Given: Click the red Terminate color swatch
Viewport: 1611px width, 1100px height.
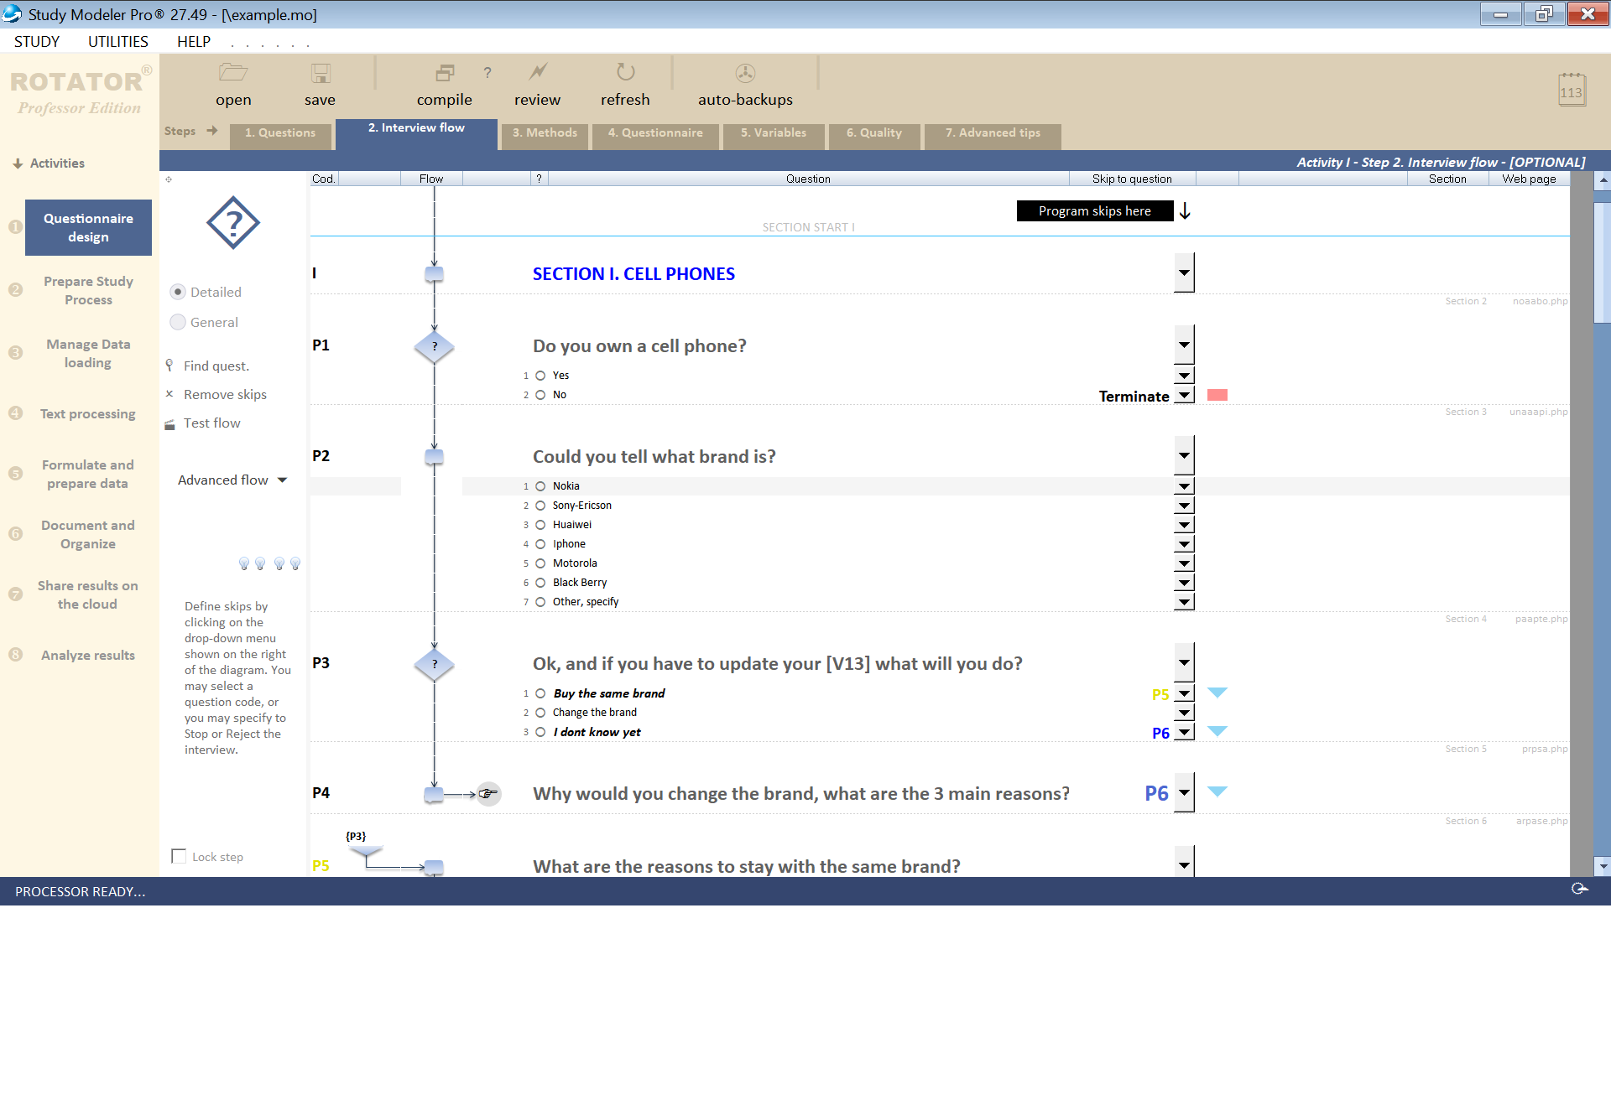Looking at the screenshot, I should 1217,395.
